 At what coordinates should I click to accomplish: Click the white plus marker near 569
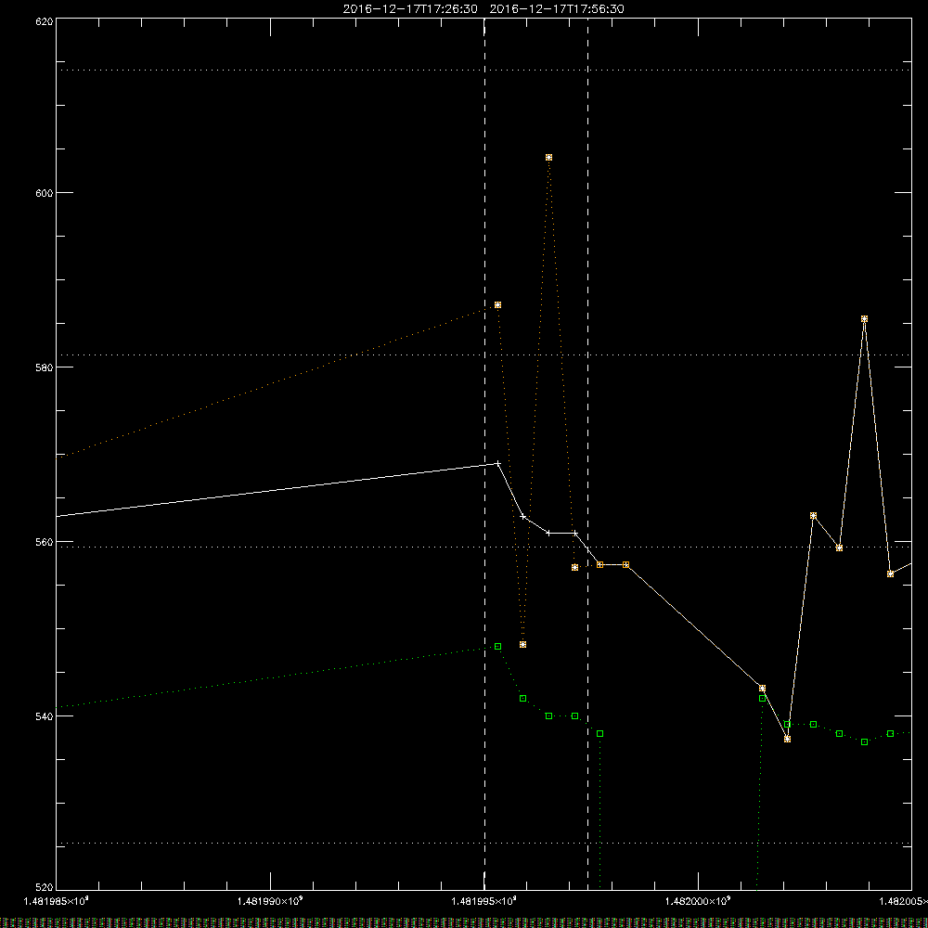pyautogui.click(x=497, y=463)
